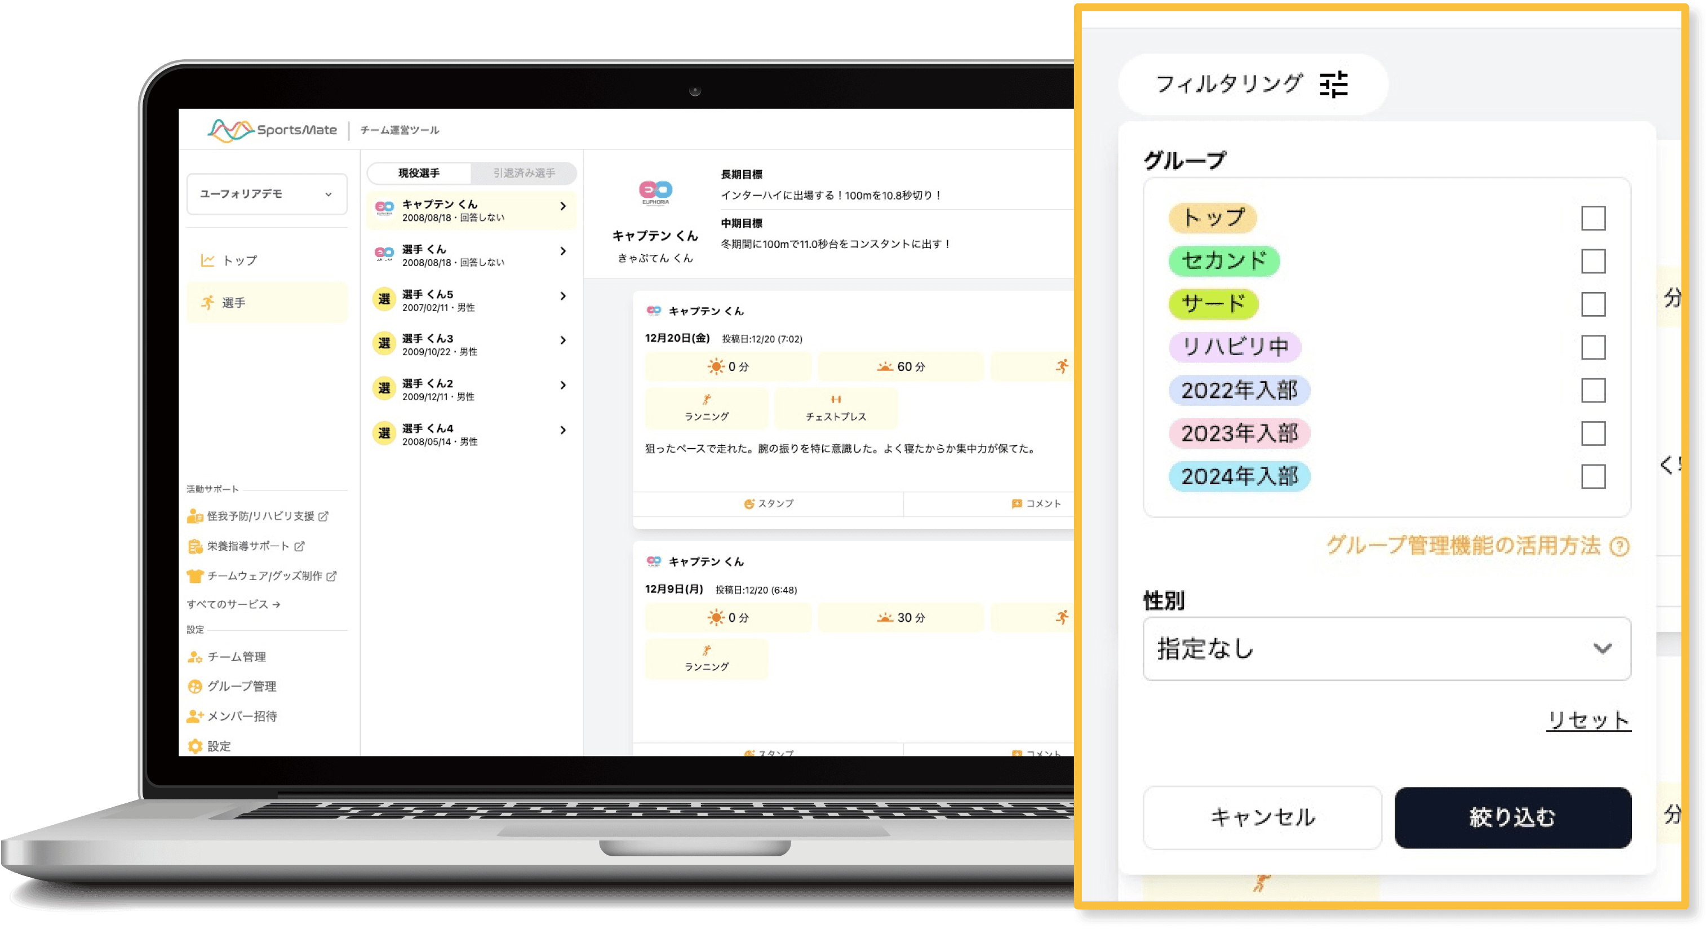Image resolution: width=1708 pixels, height=929 pixels.
Task: Select the 現役選手 tab
Action: click(x=418, y=173)
